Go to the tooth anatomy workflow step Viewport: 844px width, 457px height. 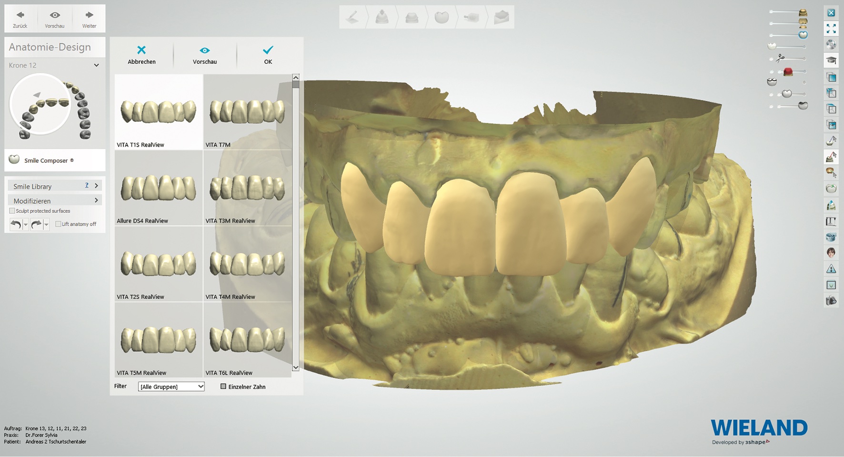[442, 17]
